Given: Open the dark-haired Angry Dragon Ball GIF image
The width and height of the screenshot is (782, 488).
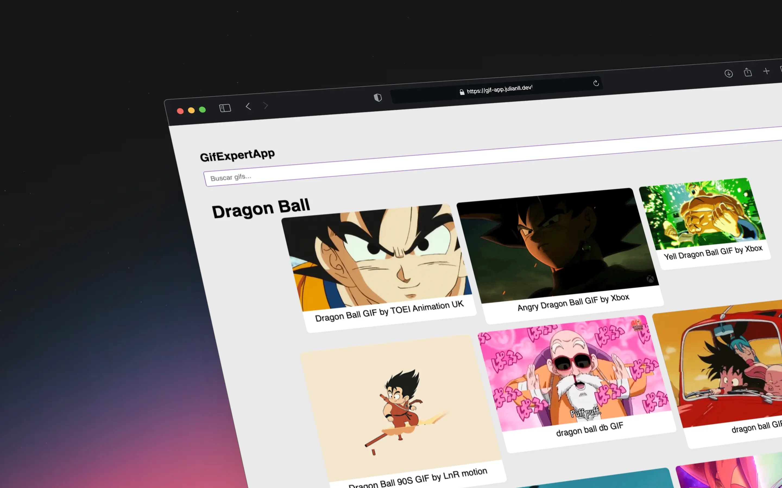Looking at the screenshot, I should [x=557, y=246].
